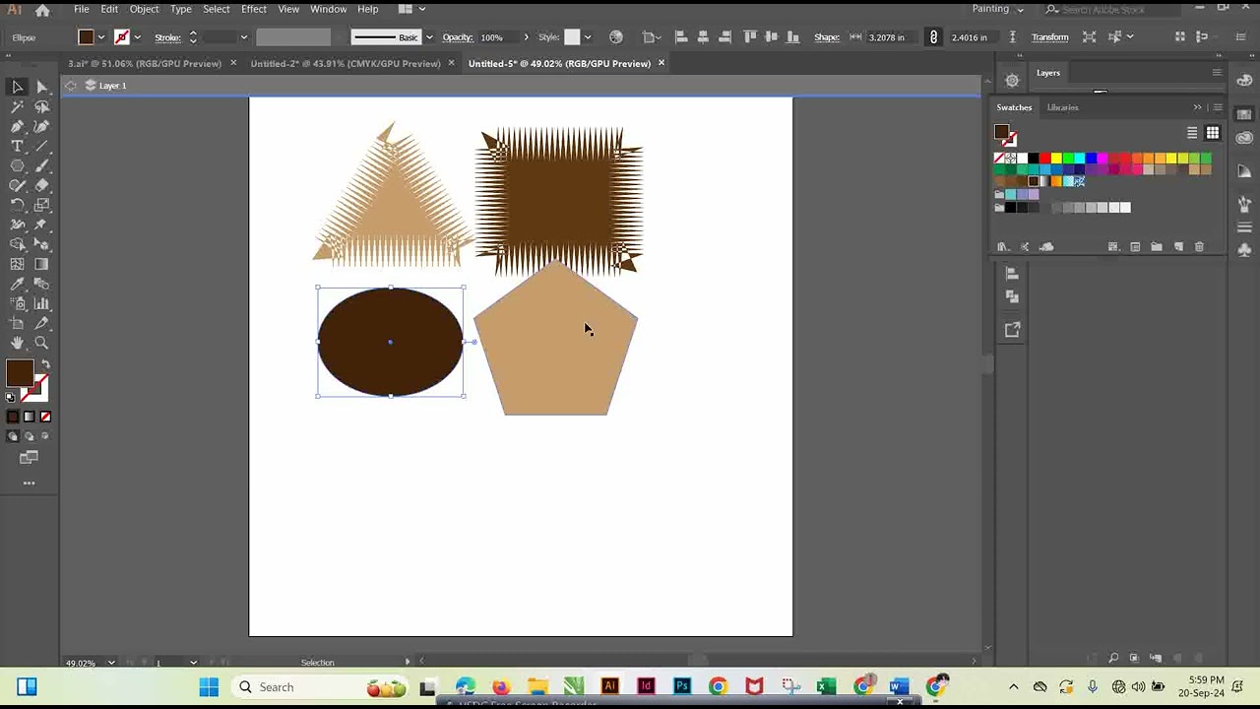Screen dimensions: 1260x709
Task: Select the Direct Selection tool
Action: point(42,87)
